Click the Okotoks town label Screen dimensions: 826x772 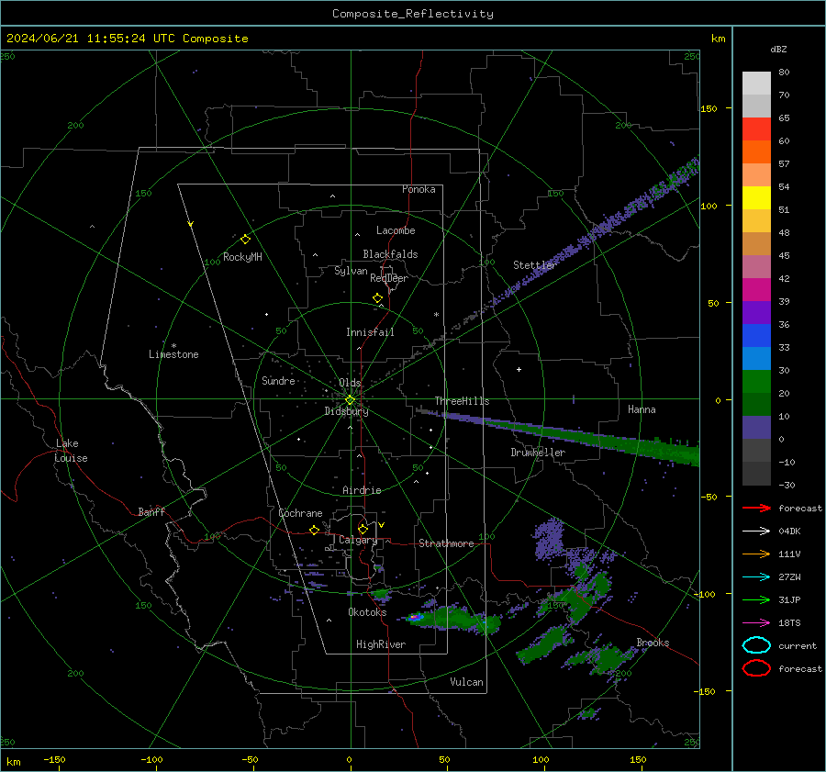pos(367,612)
